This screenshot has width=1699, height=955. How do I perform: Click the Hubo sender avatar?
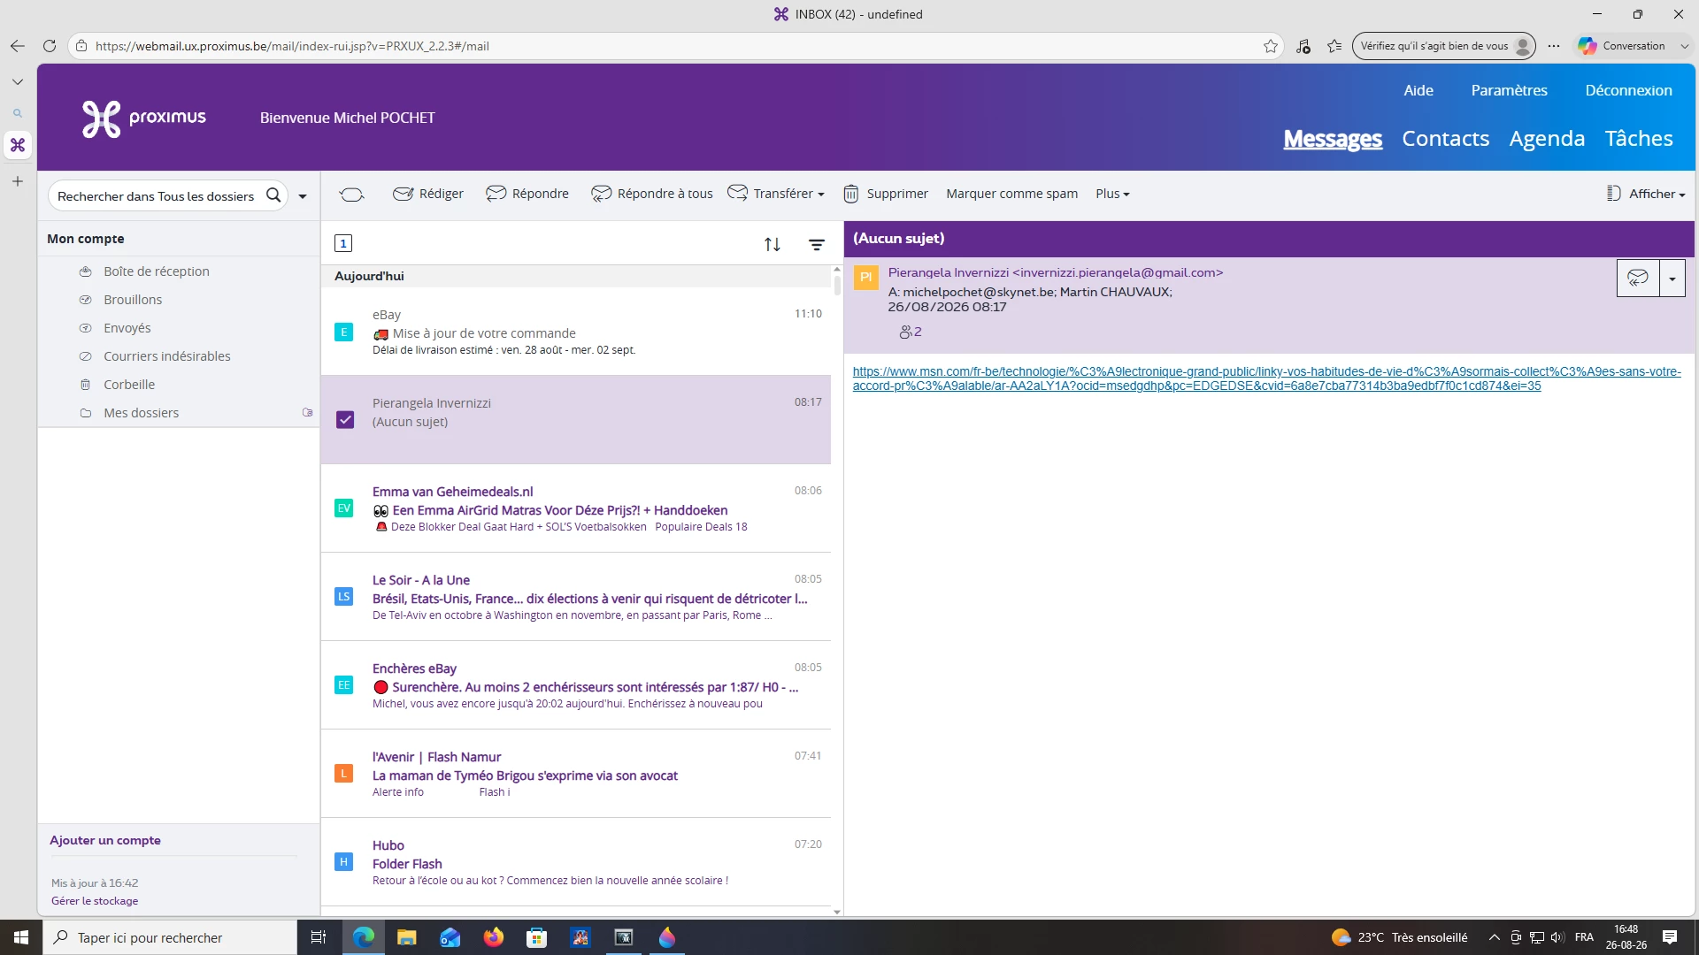344,862
